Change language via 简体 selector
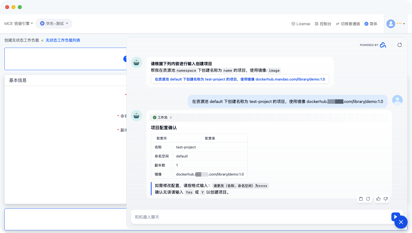This screenshot has height=233, width=412. click(371, 24)
